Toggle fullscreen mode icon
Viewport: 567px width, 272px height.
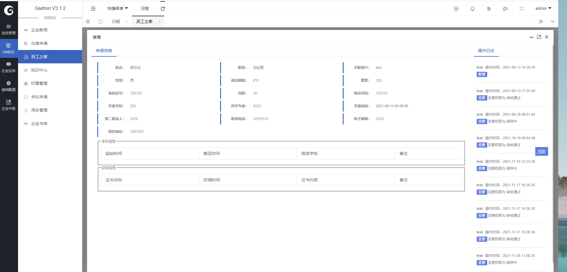pyautogui.click(x=521, y=9)
